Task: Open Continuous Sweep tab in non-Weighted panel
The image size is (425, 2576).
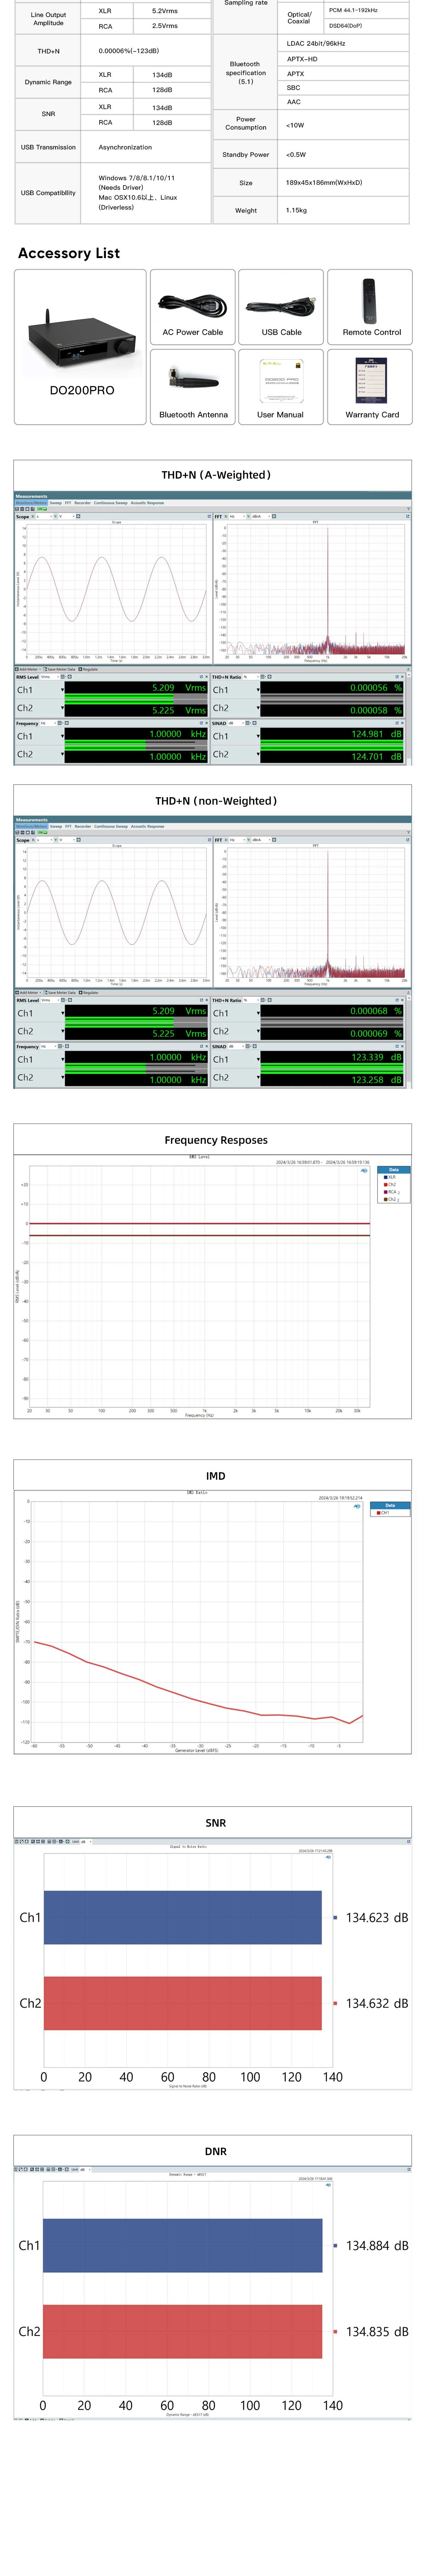Action: click(x=111, y=827)
